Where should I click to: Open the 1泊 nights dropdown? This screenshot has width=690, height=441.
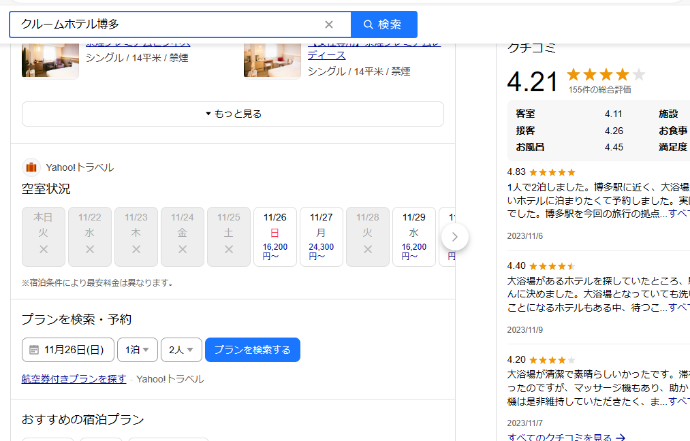pos(137,349)
